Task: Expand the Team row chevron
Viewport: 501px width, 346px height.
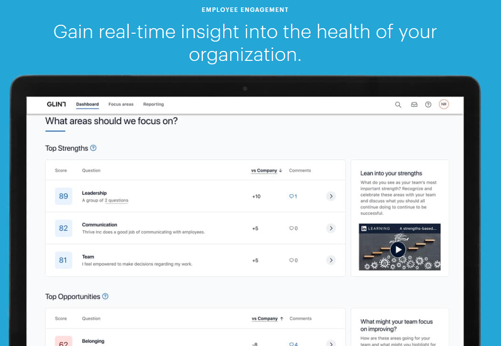Action: (331, 260)
